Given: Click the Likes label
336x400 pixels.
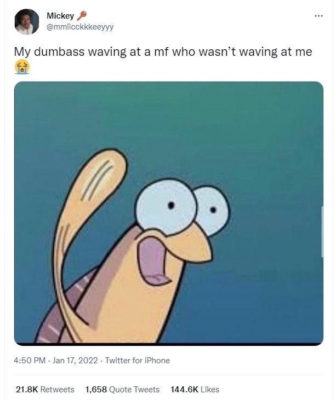Looking at the screenshot, I should click(210, 390).
